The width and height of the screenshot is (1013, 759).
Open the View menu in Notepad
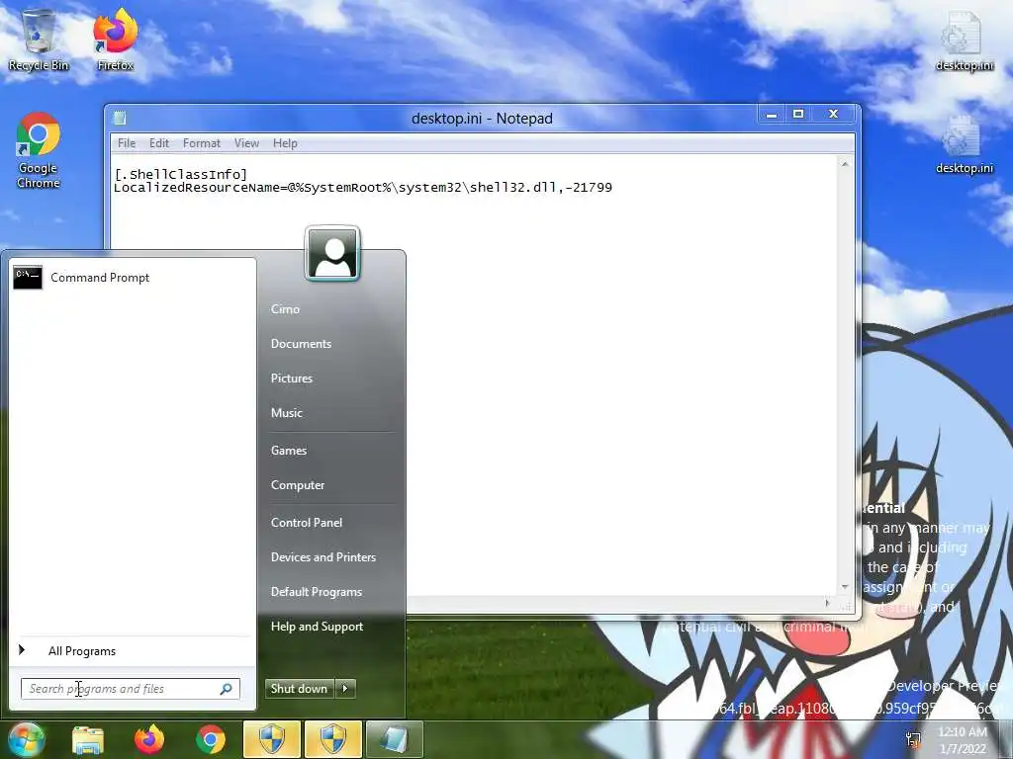[246, 143]
